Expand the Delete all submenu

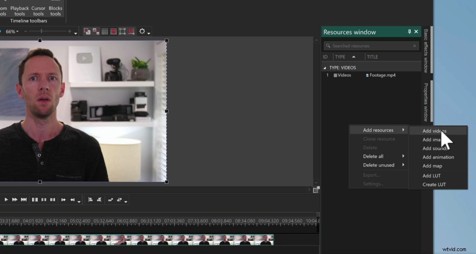378,156
